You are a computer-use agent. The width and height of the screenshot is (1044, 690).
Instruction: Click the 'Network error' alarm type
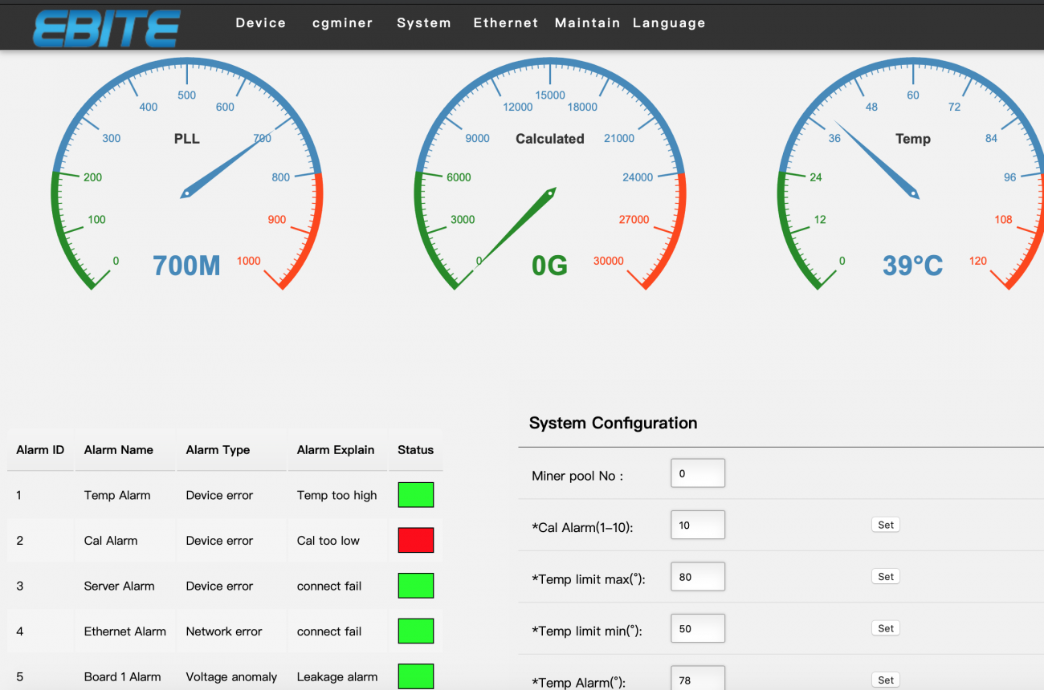[x=224, y=631]
